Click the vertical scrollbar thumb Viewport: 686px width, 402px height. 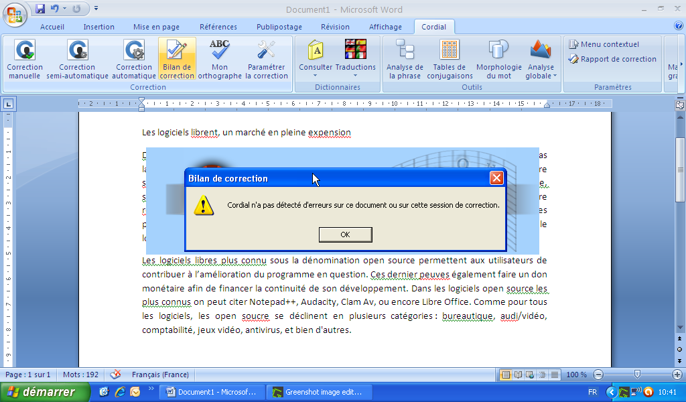(x=680, y=170)
